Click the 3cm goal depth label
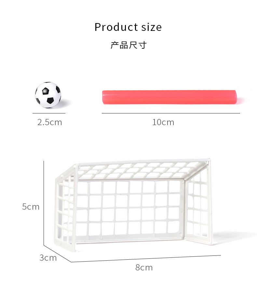Image resolution: width=257 pixels, height=300 pixels. pyautogui.click(x=48, y=258)
